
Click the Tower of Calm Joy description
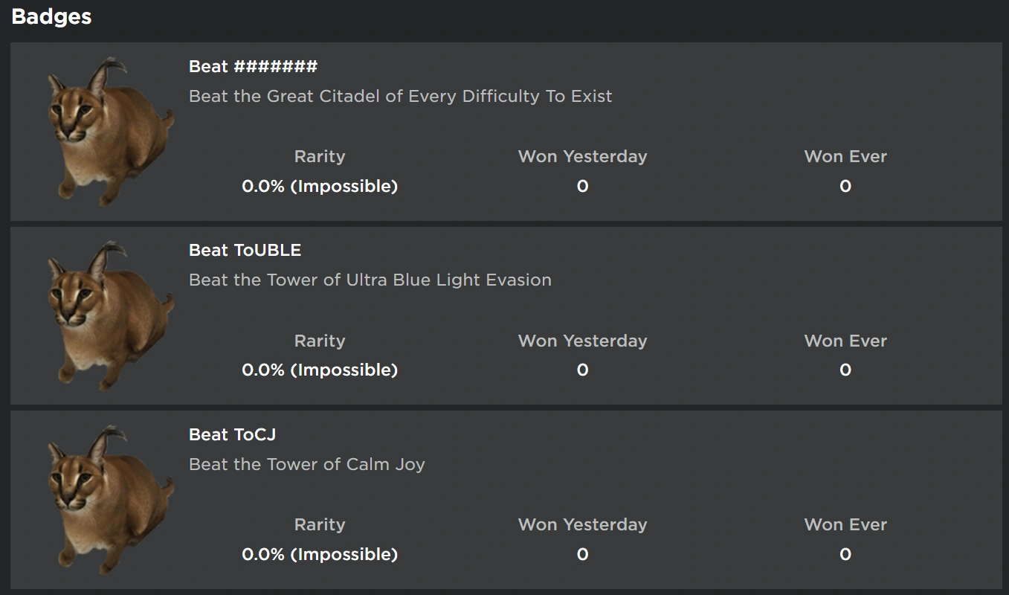pos(306,465)
